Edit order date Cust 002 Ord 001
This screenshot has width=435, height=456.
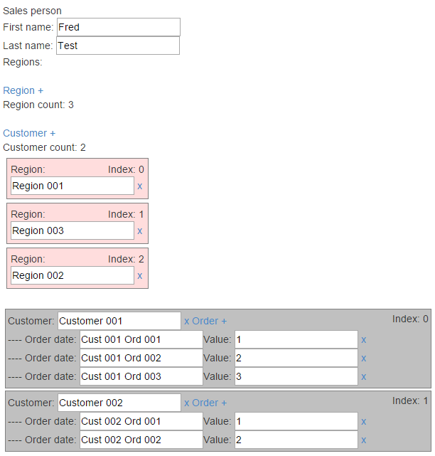141,421
